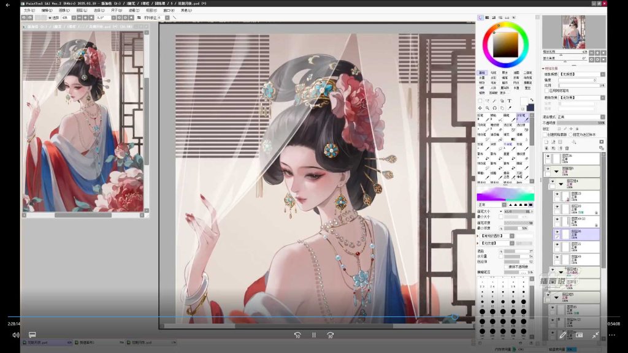Click the undo arrow in SAI toolbar

(x=24, y=18)
